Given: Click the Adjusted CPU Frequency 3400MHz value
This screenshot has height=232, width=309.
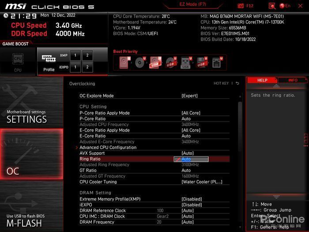Looking at the screenshot, I should click(x=190, y=124).
